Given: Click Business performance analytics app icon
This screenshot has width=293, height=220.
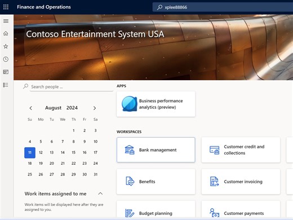Looking at the screenshot, I should click(x=130, y=104).
